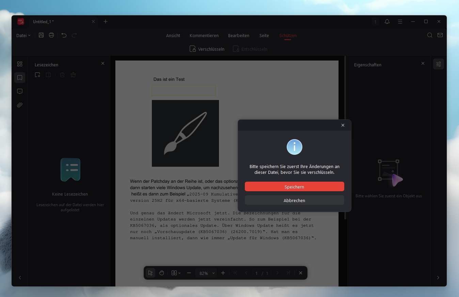The image size is (459, 297).
Task: Click the save disk icon in toolbar
Action: pyautogui.click(x=41, y=35)
